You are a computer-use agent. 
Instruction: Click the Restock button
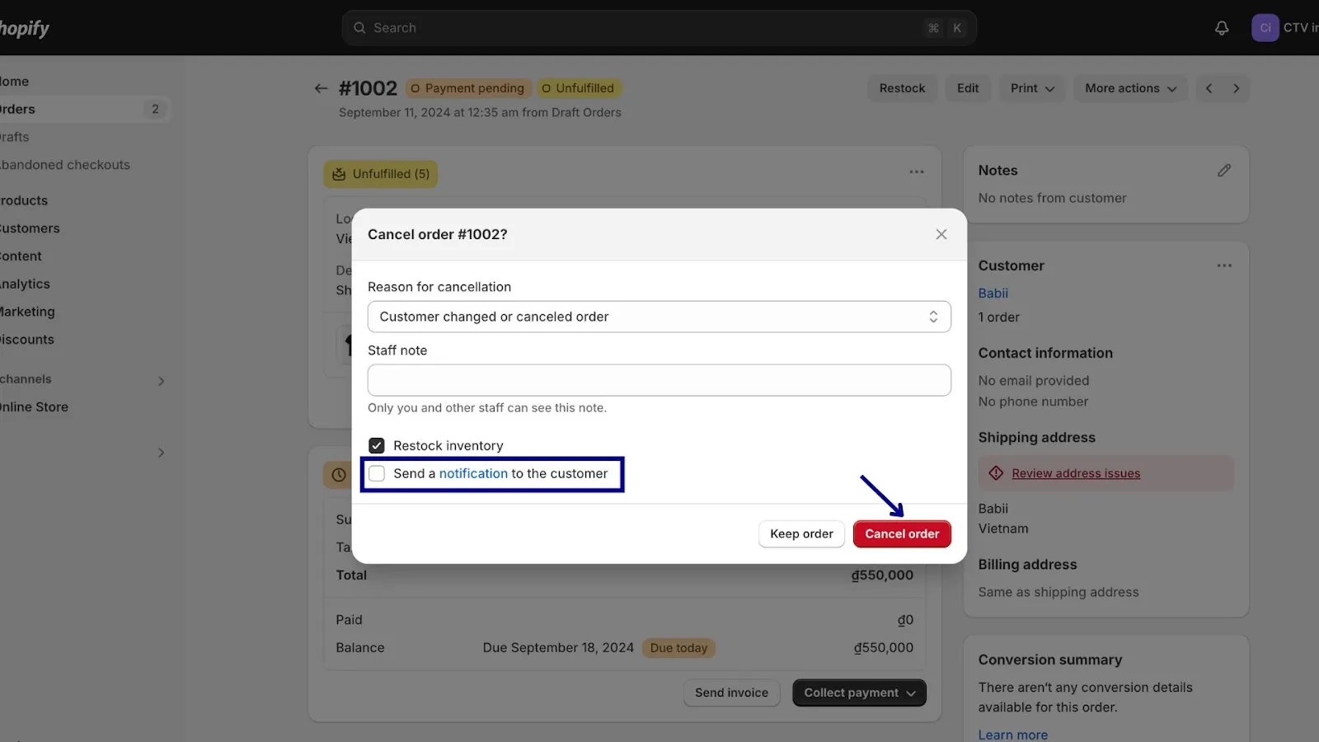902,88
